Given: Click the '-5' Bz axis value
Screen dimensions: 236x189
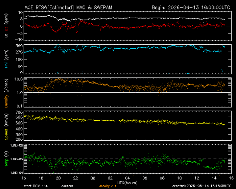Looking at the screenshot, I should point(20,33).
